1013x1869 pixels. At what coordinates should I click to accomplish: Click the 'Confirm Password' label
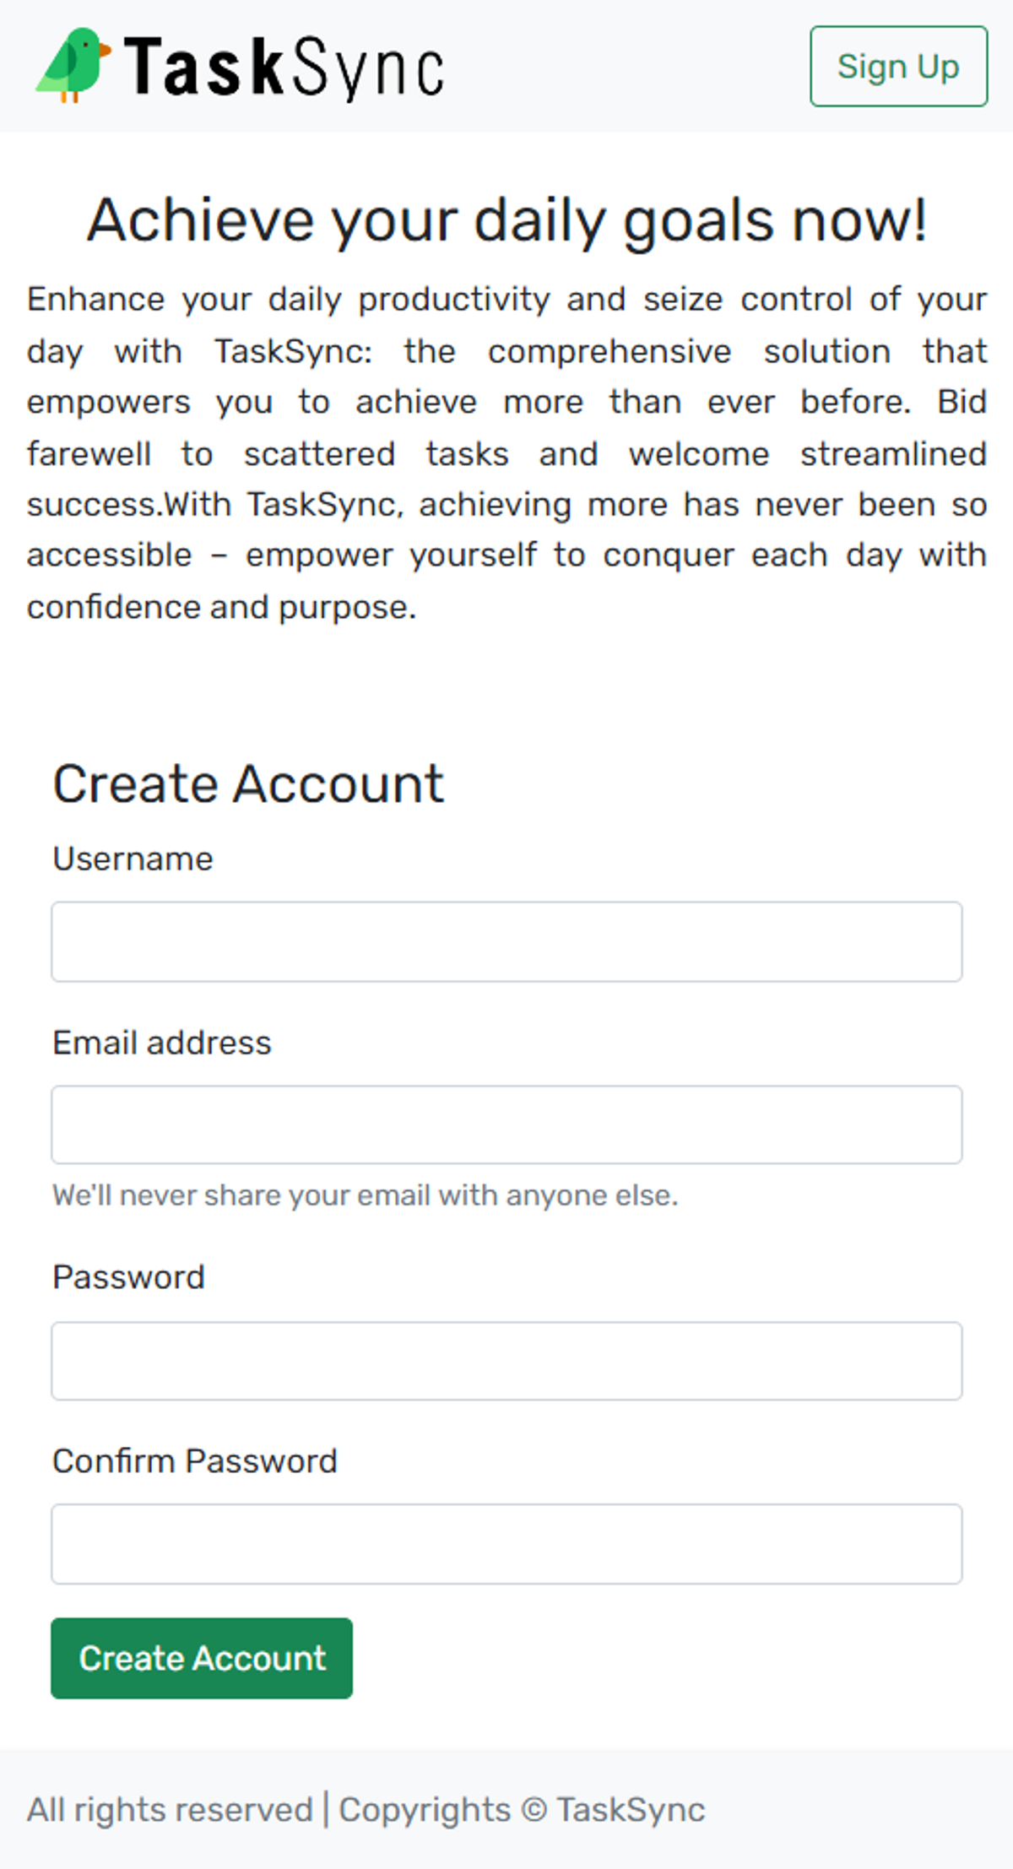(x=195, y=1461)
